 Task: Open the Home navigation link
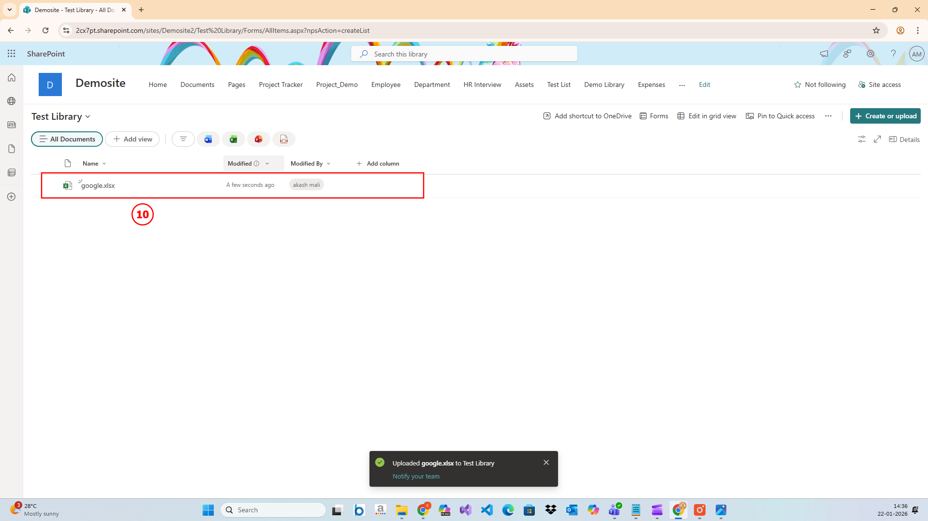[x=158, y=84]
